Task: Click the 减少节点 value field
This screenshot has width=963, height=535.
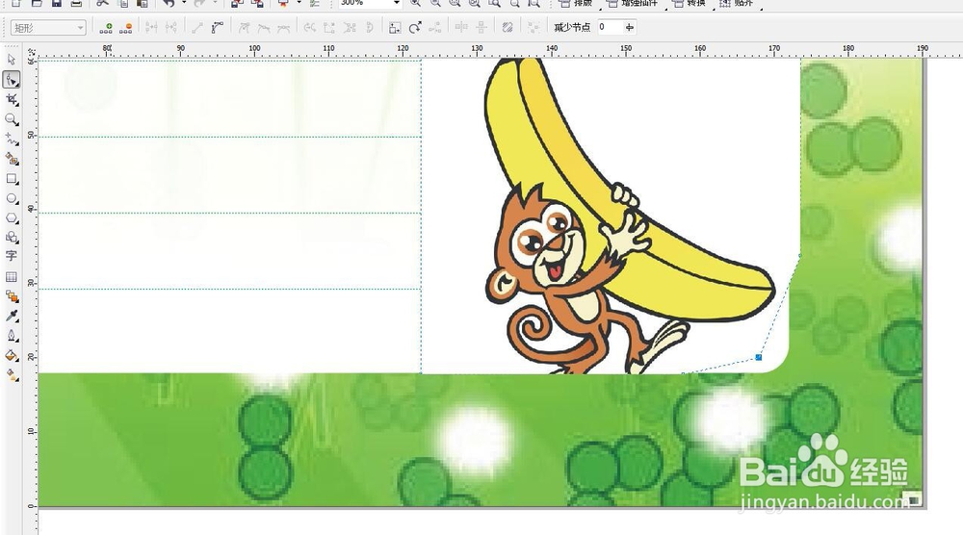Action: [x=610, y=27]
